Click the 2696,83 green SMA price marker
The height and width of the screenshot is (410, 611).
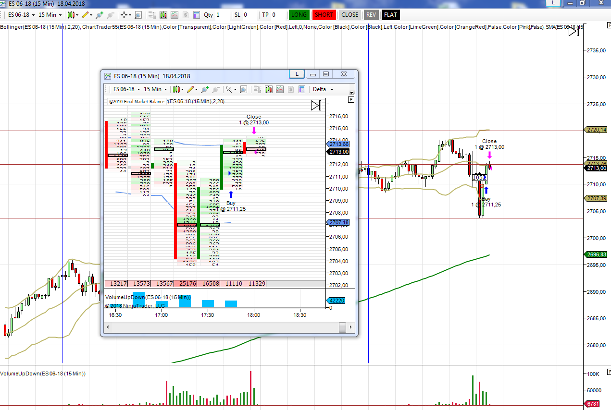click(x=595, y=254)
